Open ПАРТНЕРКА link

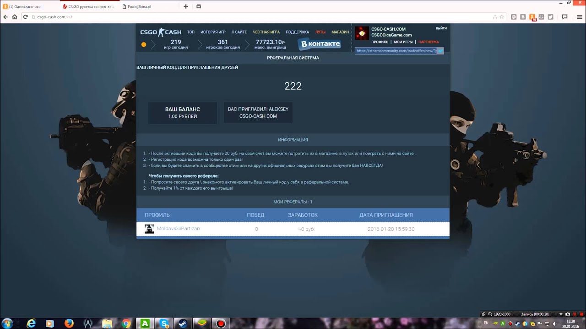(429, 42)
